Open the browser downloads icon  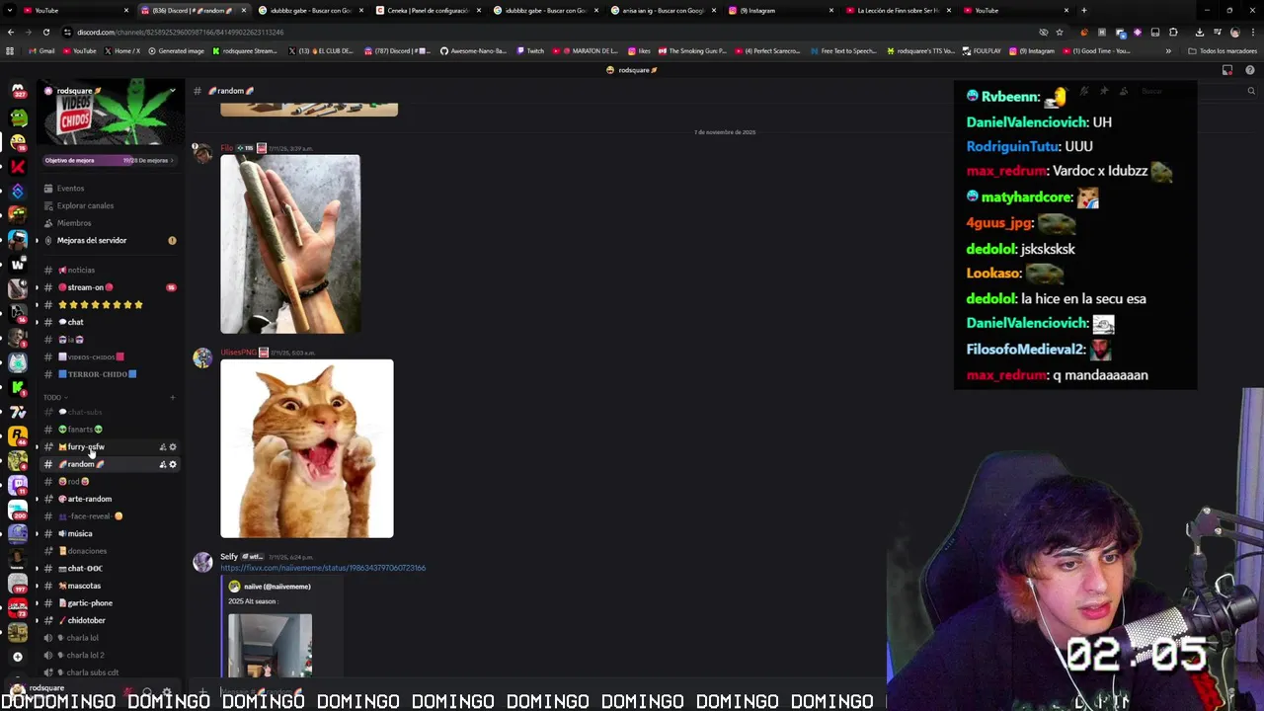[1199, 32]
